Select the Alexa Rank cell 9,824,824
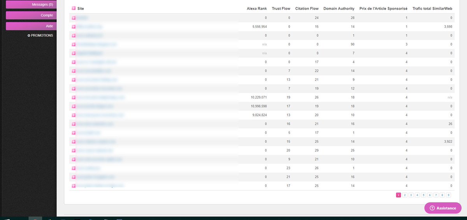 point(260,115)
